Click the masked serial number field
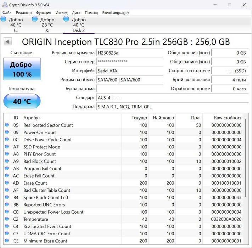Image resolution: width=252 pixels, height=248 pixels. click(129, 62)
